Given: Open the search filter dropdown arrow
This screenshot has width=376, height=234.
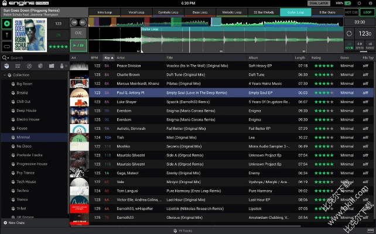Looking at the screenshot, I should tap(8, 58).
